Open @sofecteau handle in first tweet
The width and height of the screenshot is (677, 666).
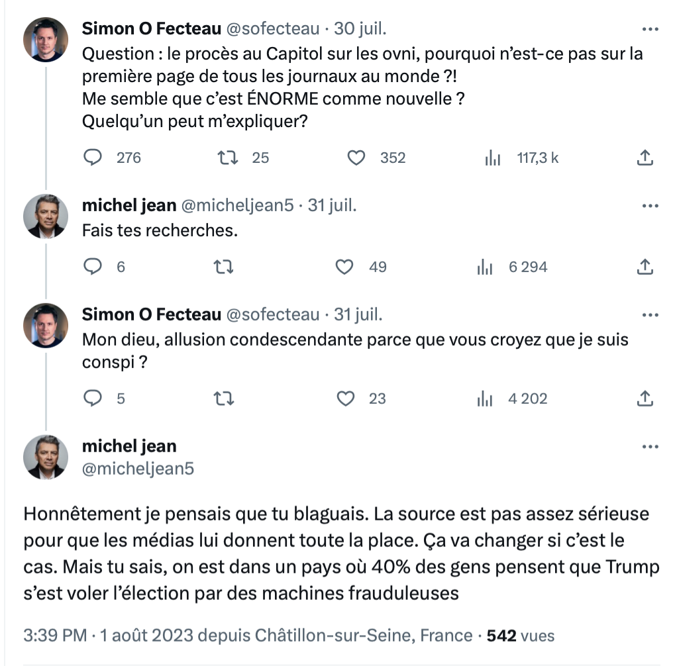point(273,28)
